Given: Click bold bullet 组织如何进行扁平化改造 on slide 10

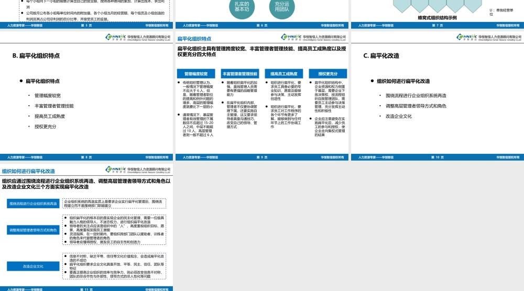Looking at the screenshot, I should click(x=403, y=81).
